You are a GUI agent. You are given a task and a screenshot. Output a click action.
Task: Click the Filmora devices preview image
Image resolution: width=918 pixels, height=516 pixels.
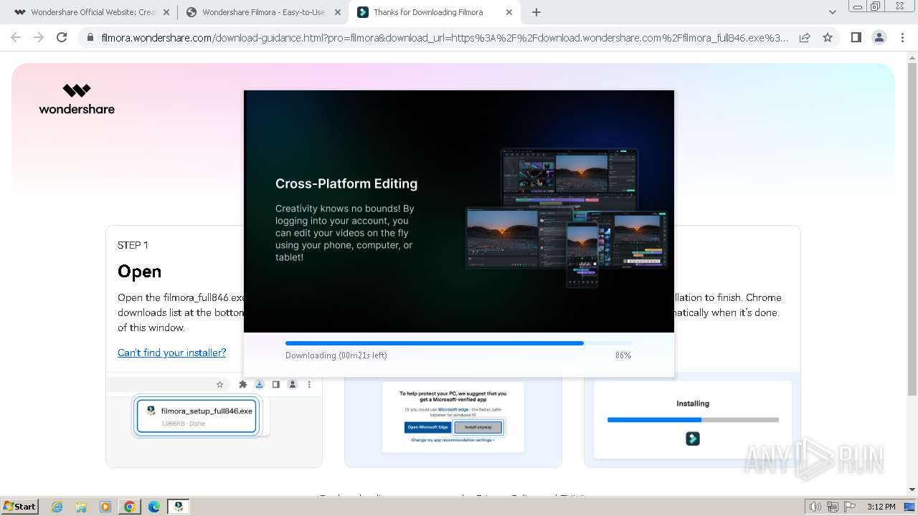(567, 216)
